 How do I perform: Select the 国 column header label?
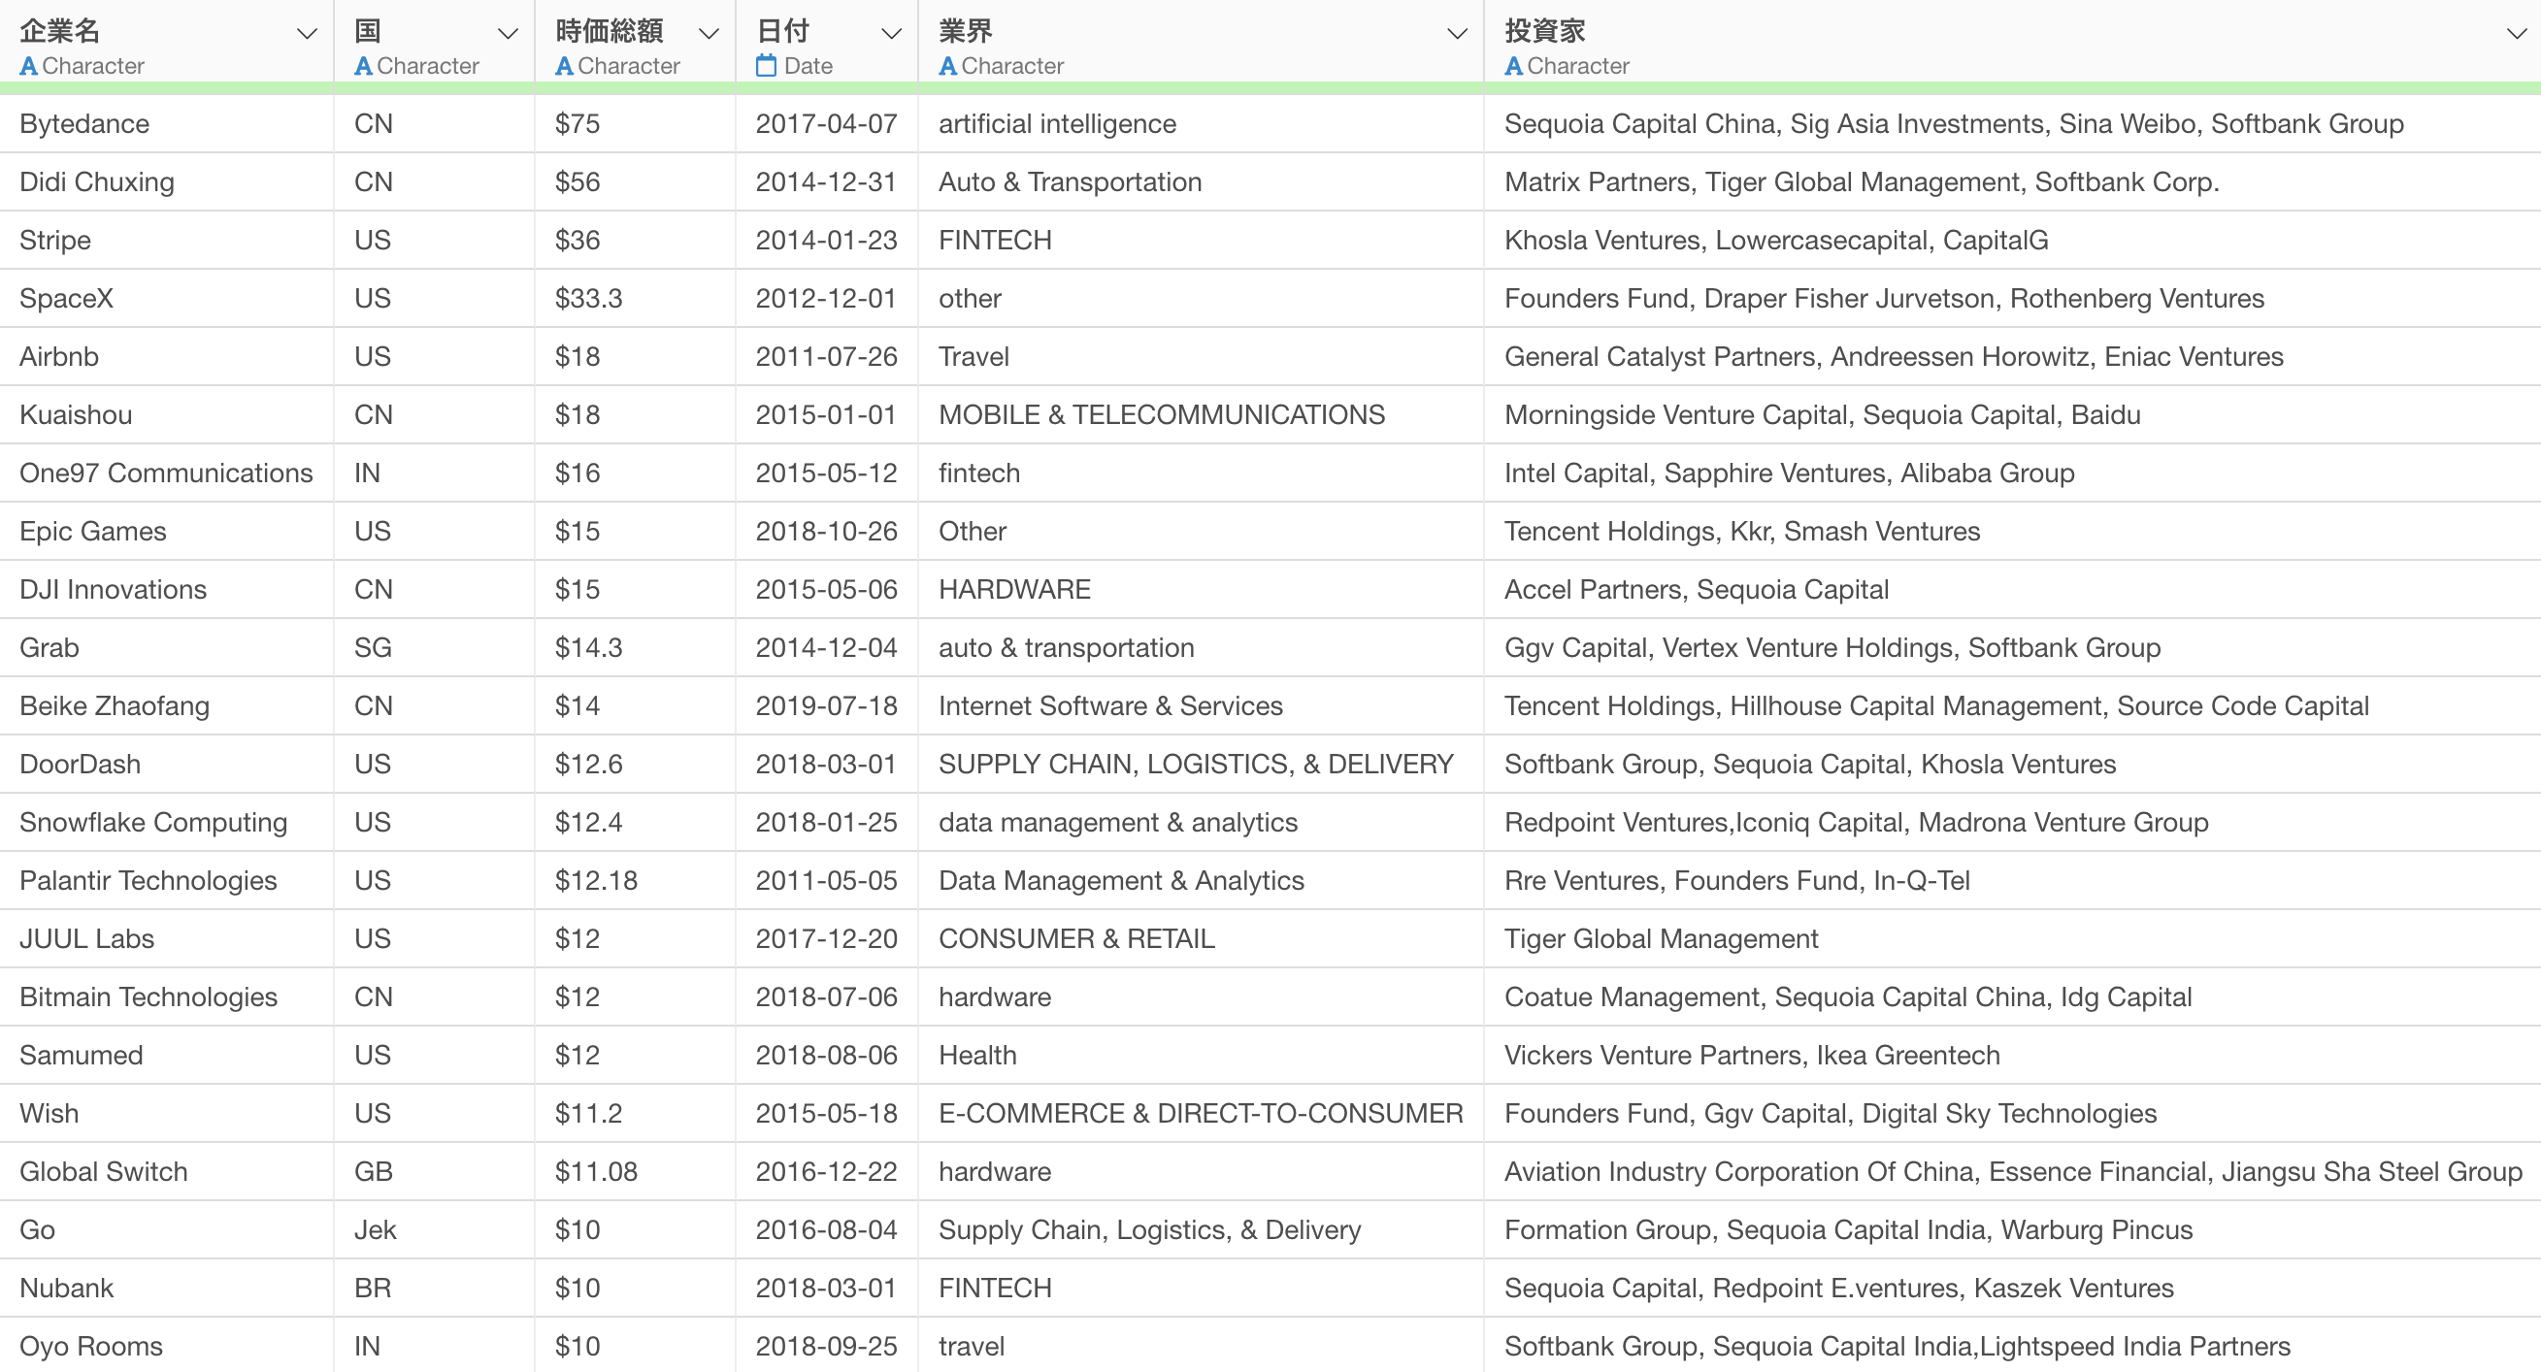click(x=368, y=31)
